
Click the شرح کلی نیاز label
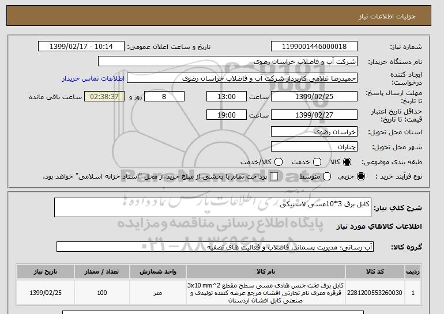coord(398,208)
